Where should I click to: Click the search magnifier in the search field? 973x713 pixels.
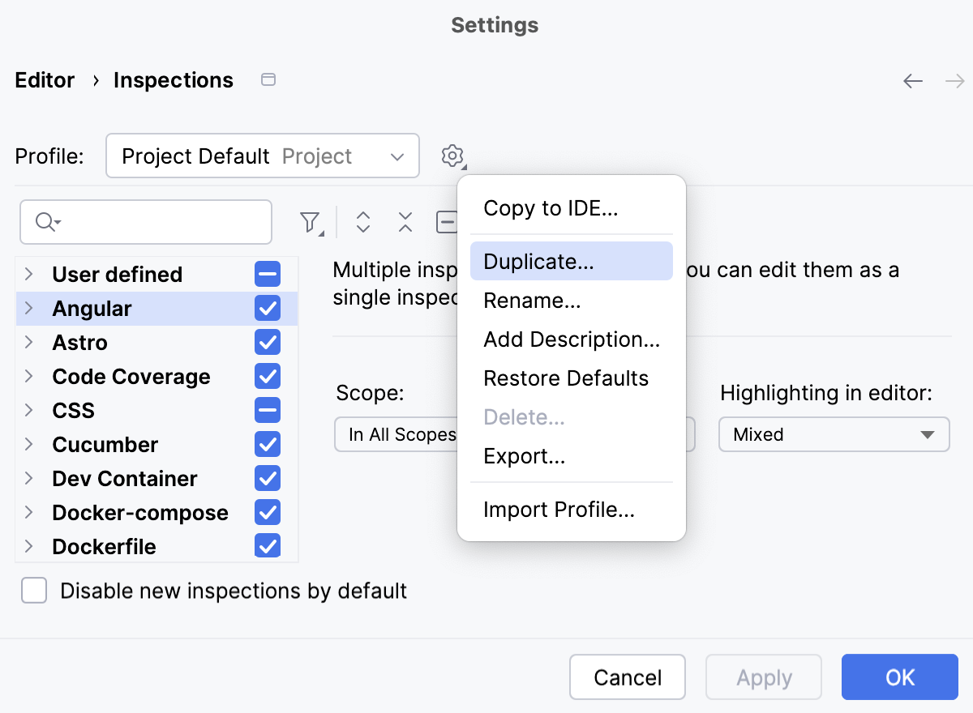45,221
